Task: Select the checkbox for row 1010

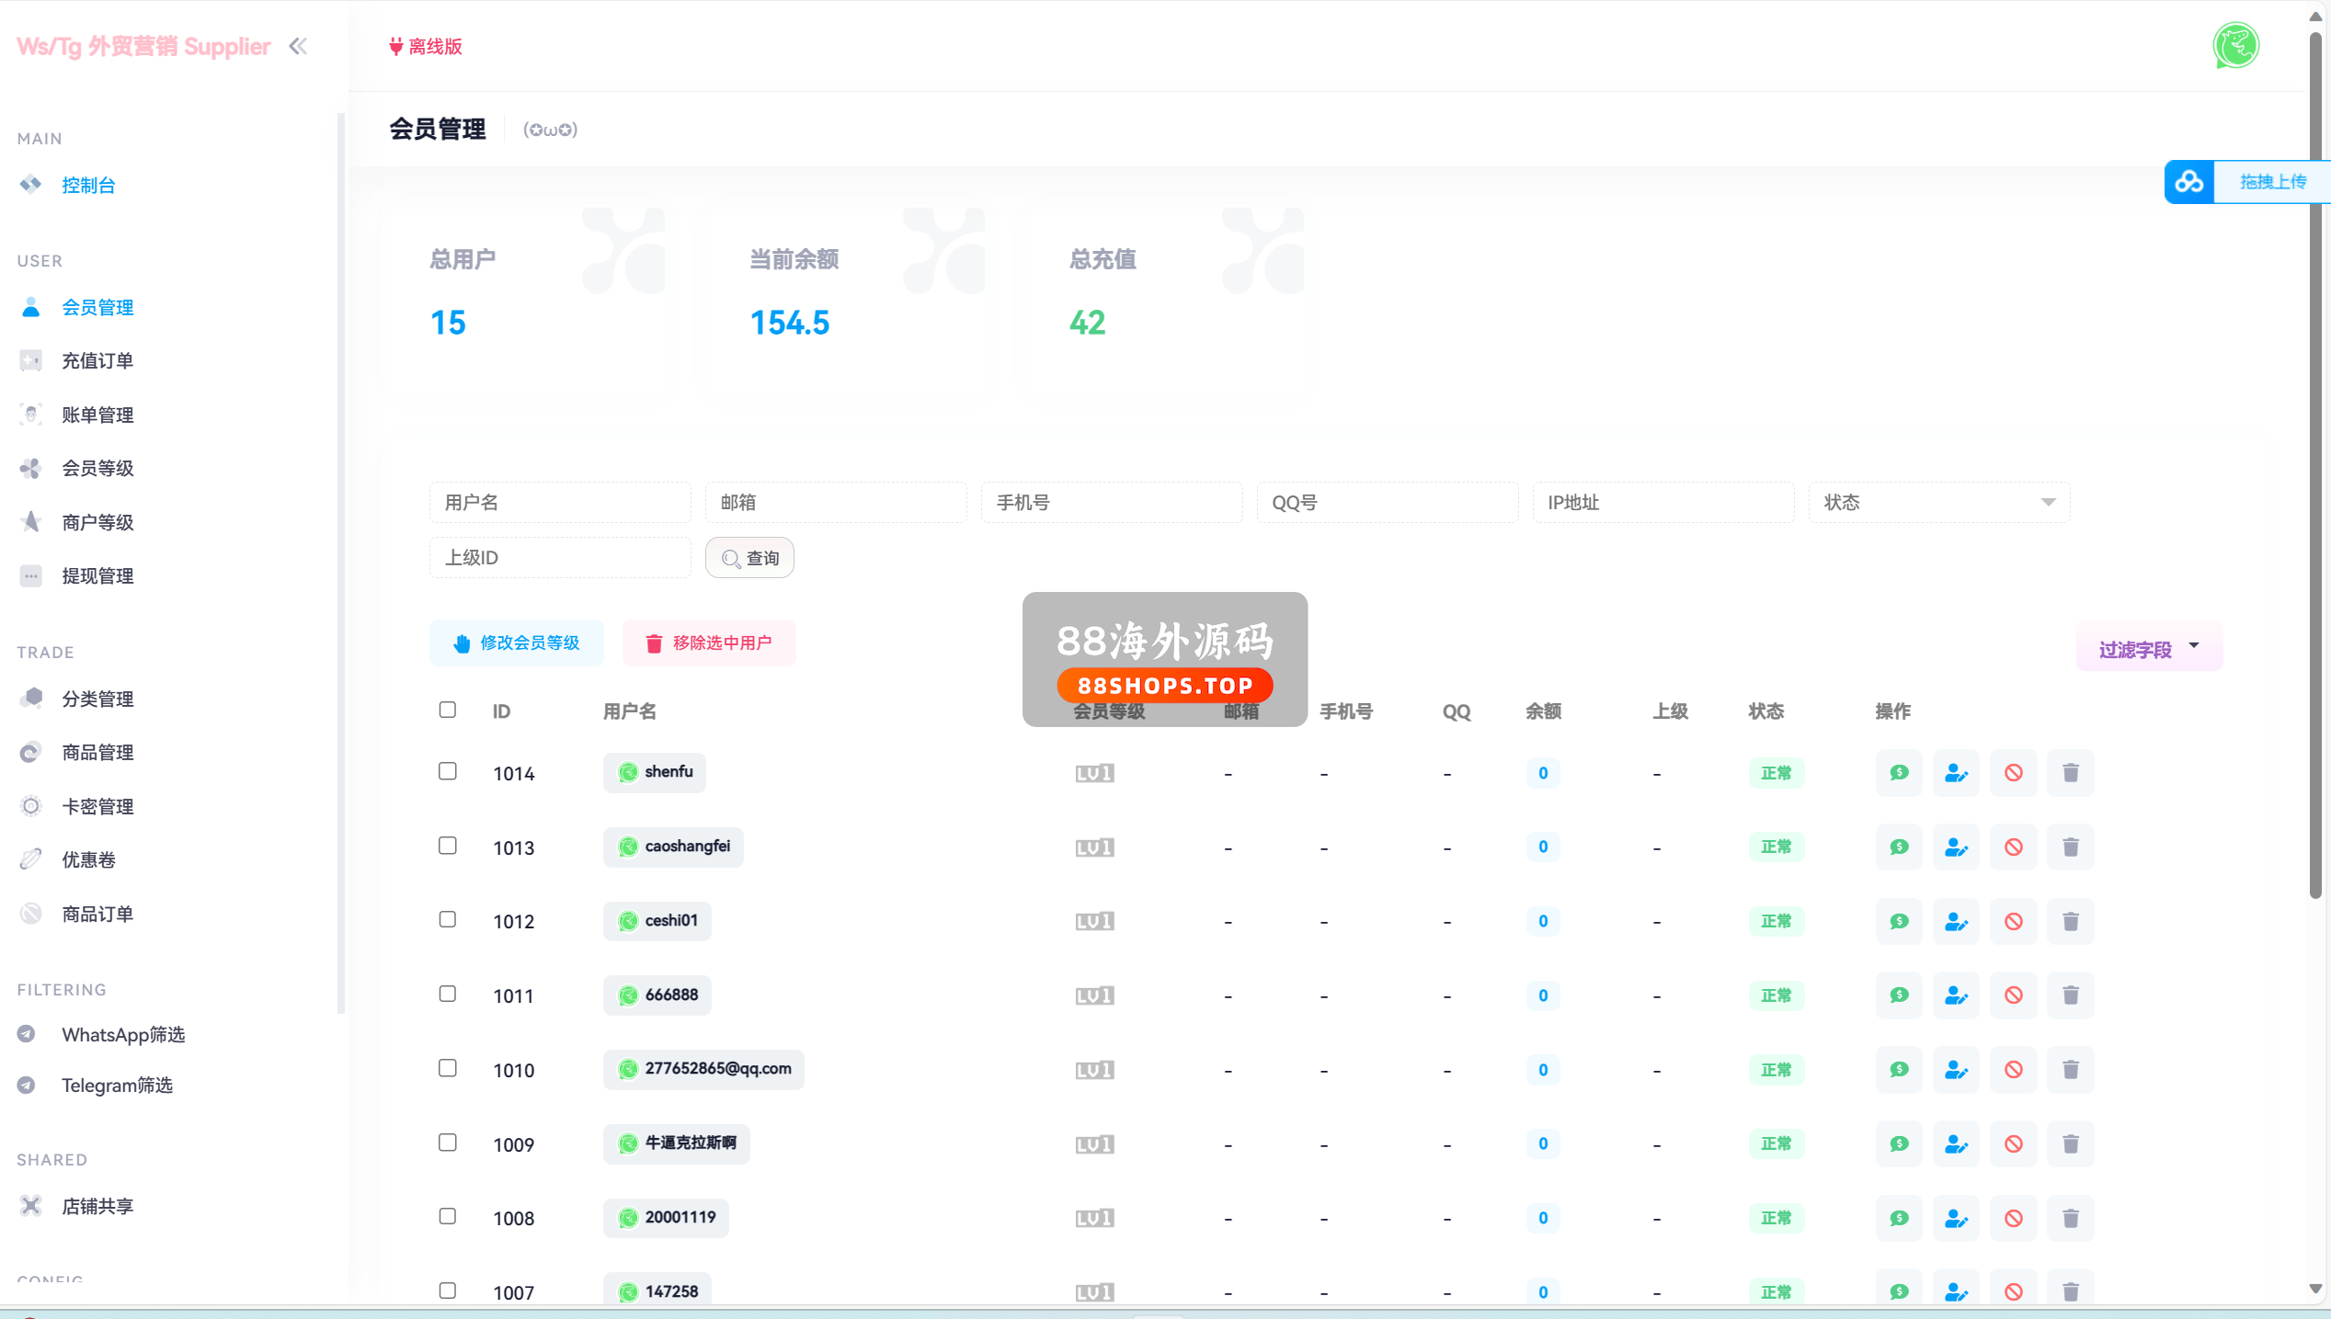Action: (x=448, y=1068)
